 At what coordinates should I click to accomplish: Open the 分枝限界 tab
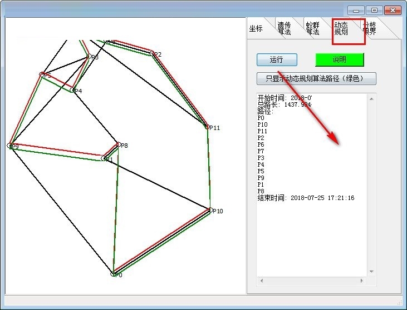coord(369,28)
